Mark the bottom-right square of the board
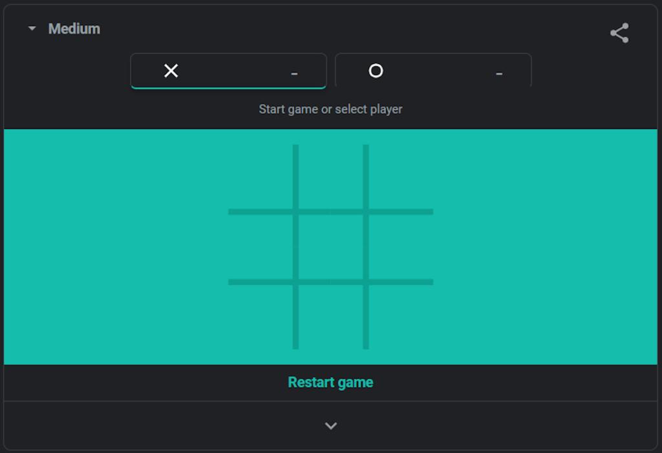Viewport: 662px width, 453px height. (401, 316)
